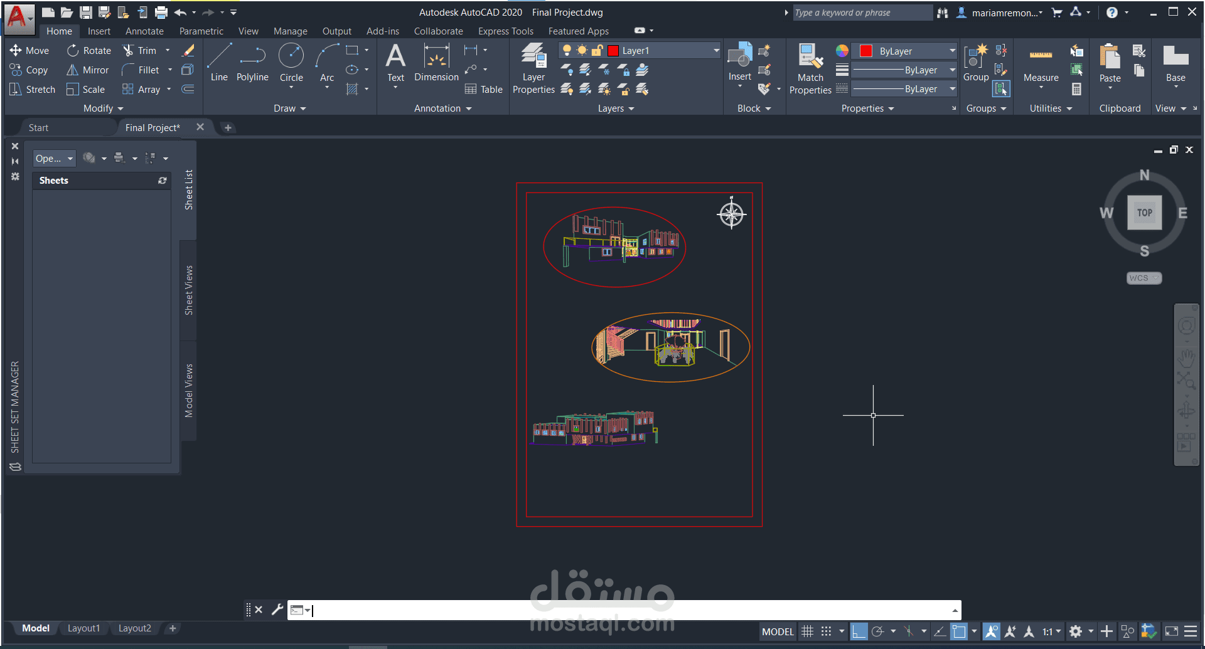This screenshot has width=1205, height=649.
Task: Expand the Layers panel
Action: coord(616,108)
